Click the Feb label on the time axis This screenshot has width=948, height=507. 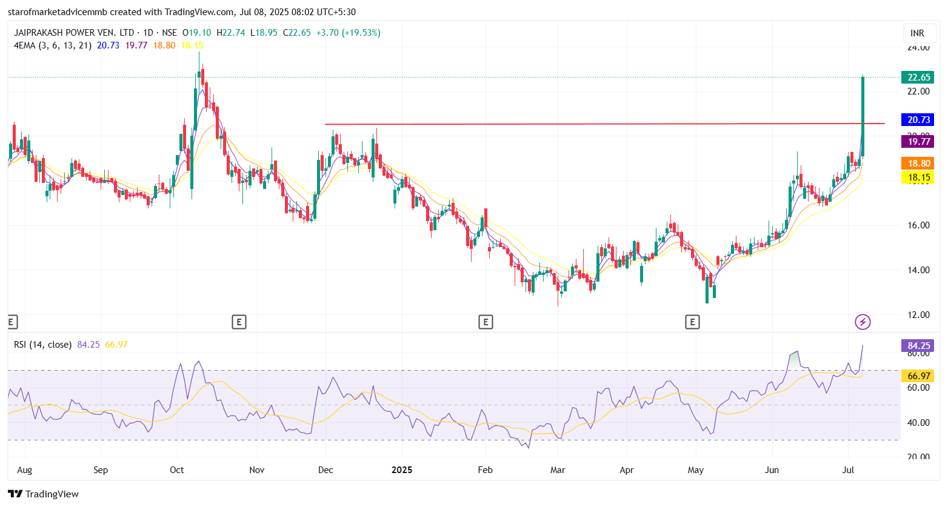[486, 470]
